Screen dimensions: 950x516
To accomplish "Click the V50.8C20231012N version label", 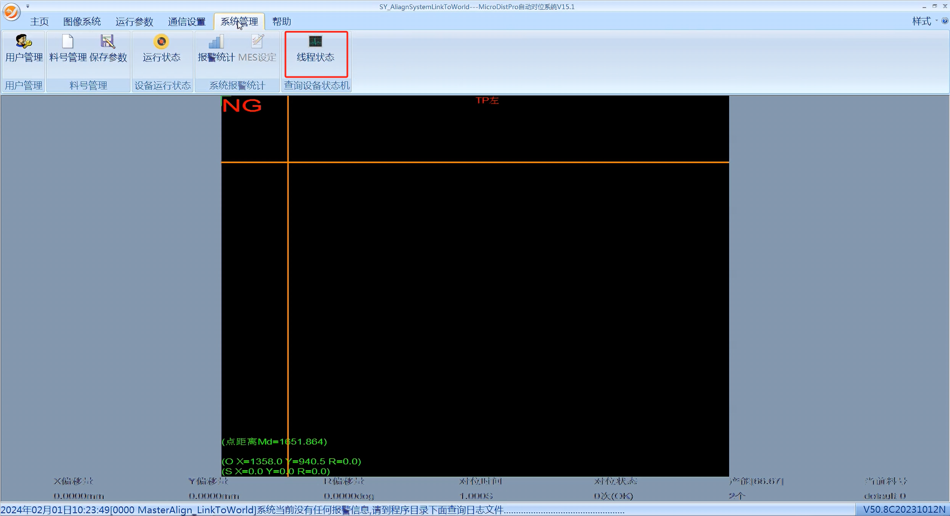I will tap(904, 510).
